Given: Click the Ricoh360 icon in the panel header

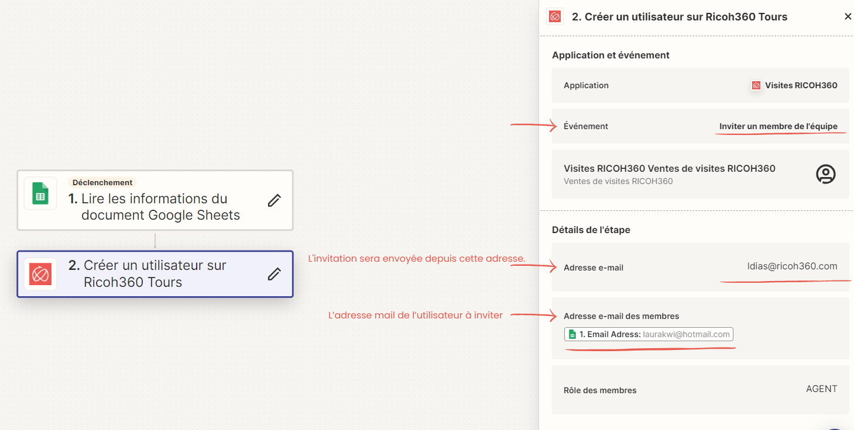Looking at the screenshot, I should (554, 17).
